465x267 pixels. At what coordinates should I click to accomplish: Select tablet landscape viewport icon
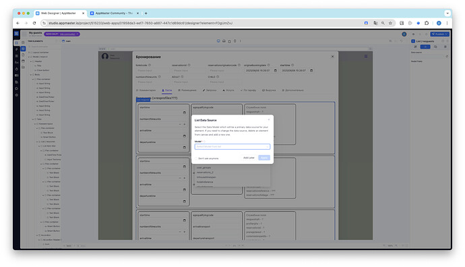click(224, 41)
